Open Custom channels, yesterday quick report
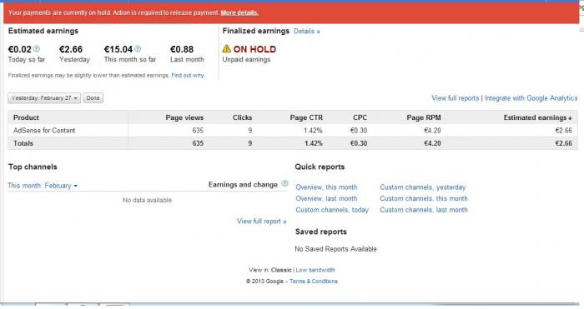 coord(423,187)
